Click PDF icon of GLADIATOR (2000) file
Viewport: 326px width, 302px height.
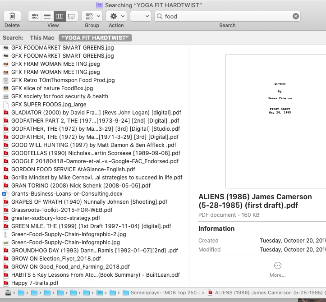pos(6,113)
